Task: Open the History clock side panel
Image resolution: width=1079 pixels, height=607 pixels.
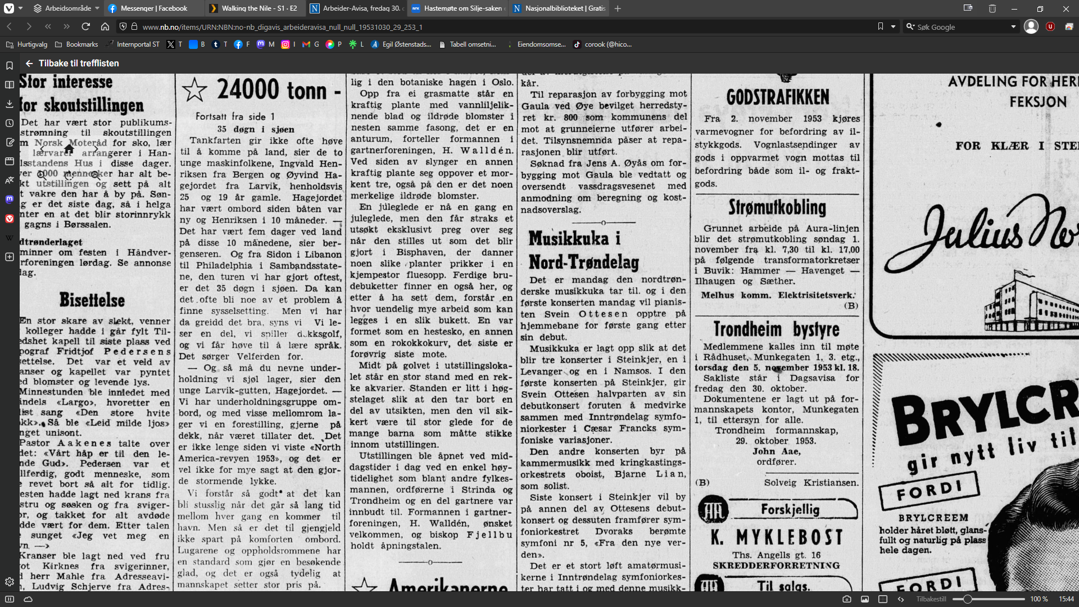Action: click(x=10, y=123)
